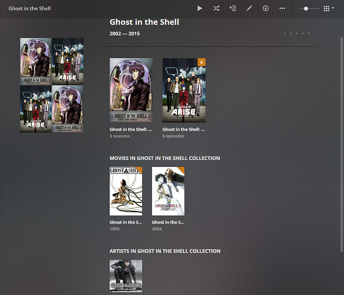The image size is (344, 295).
Task: Click the '3 seasons' text
Action: (120, 136)
